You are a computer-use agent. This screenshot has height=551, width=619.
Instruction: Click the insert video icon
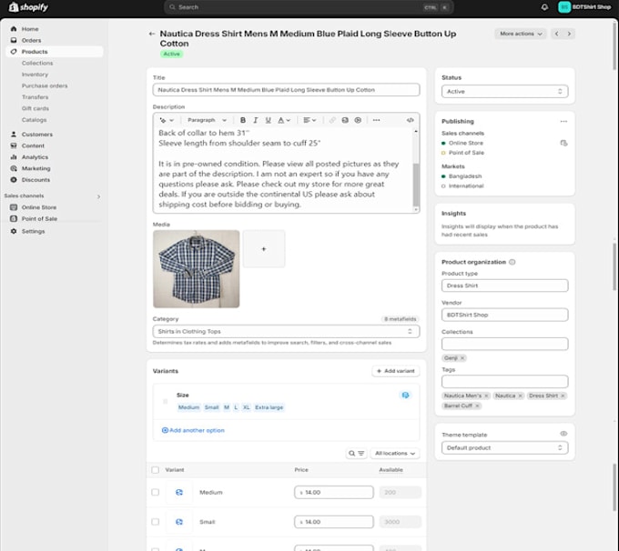358,120
